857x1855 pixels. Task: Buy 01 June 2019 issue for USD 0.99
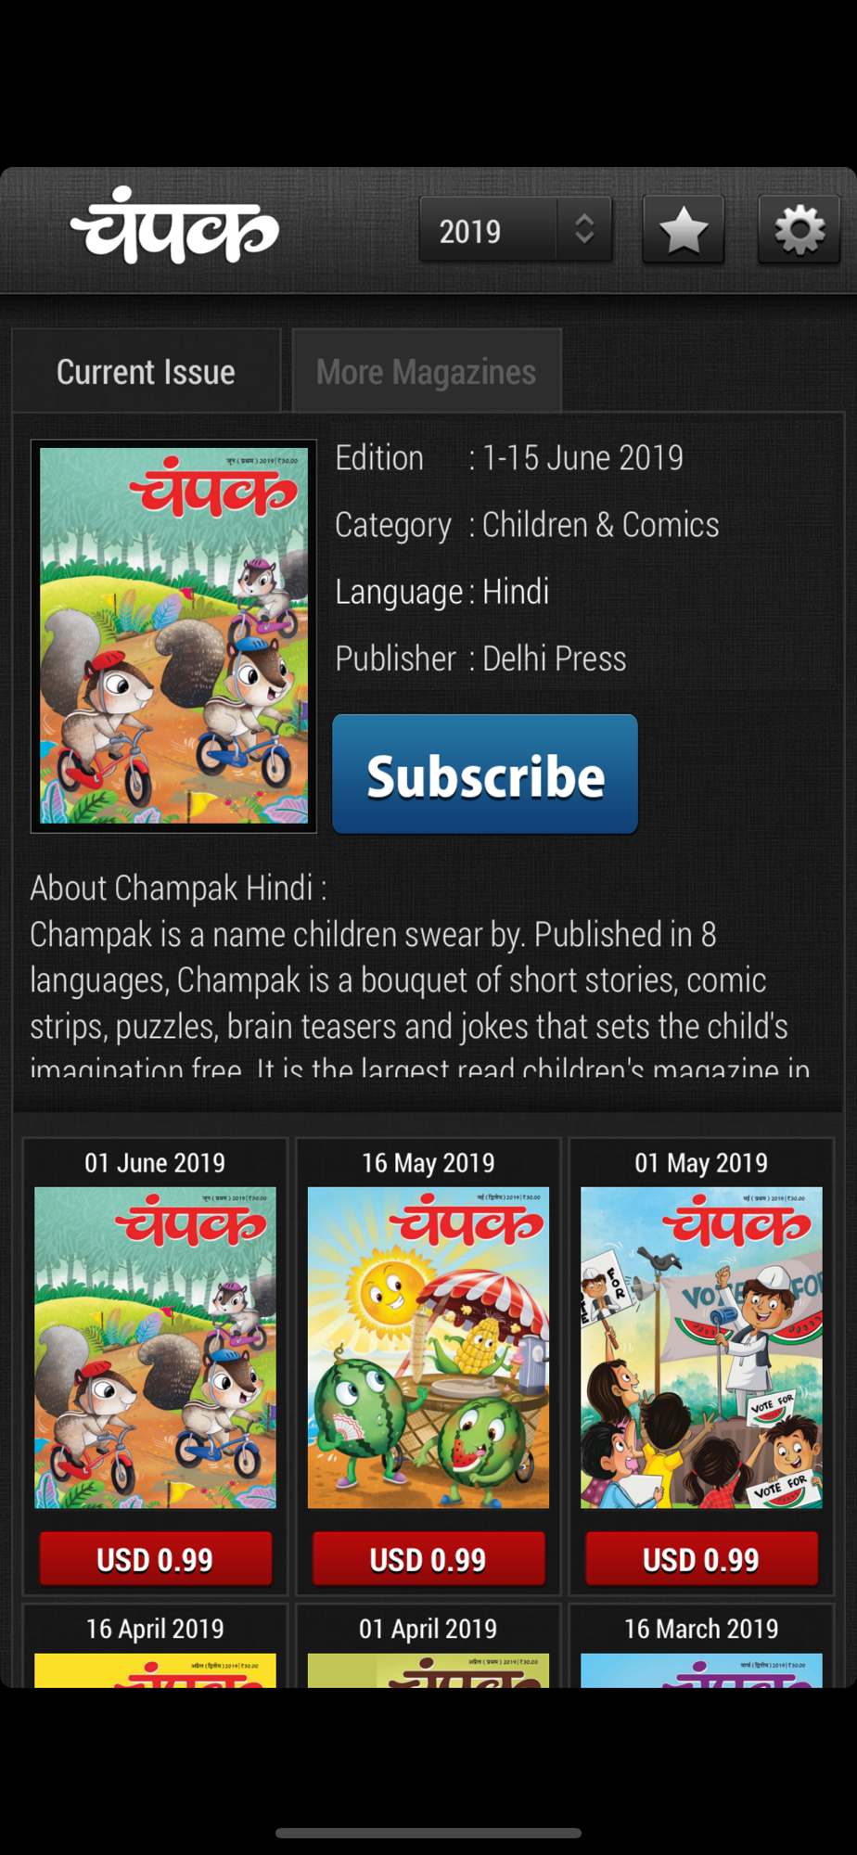[155, 1559]
